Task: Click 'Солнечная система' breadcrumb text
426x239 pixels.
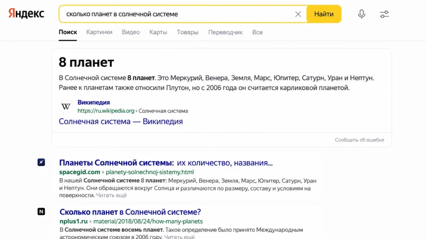Action: pyautogui.click(x=163, y=111)
